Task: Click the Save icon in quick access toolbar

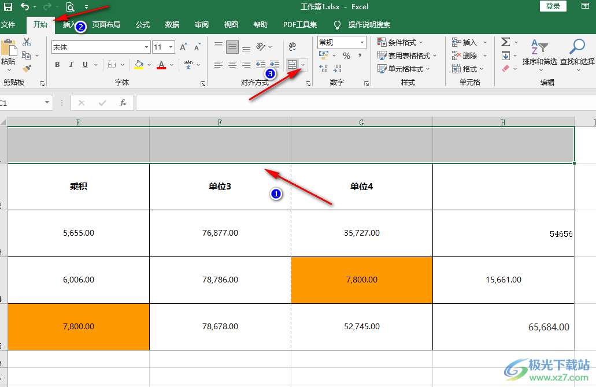Action: [x=8, y=6]
